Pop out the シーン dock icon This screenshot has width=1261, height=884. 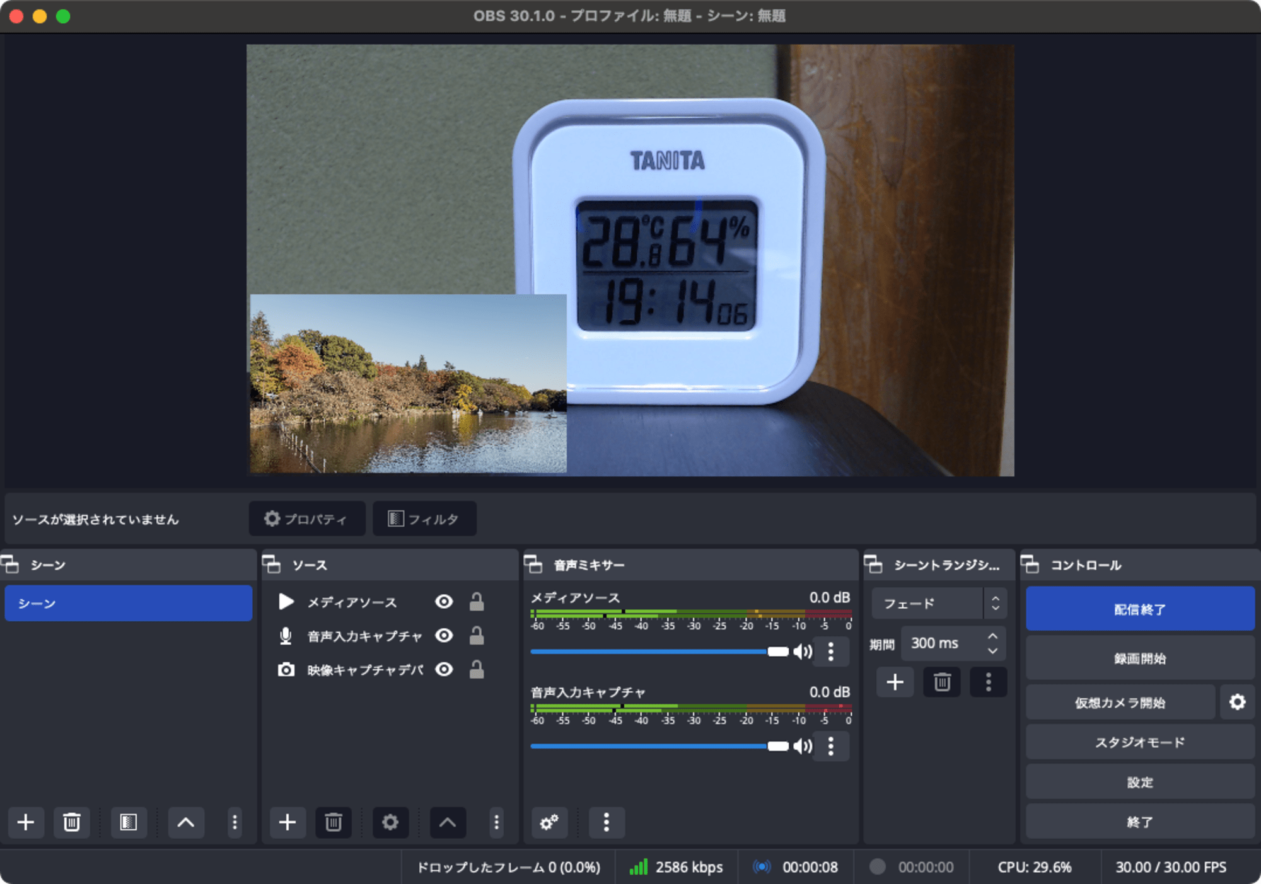(11, 565)
